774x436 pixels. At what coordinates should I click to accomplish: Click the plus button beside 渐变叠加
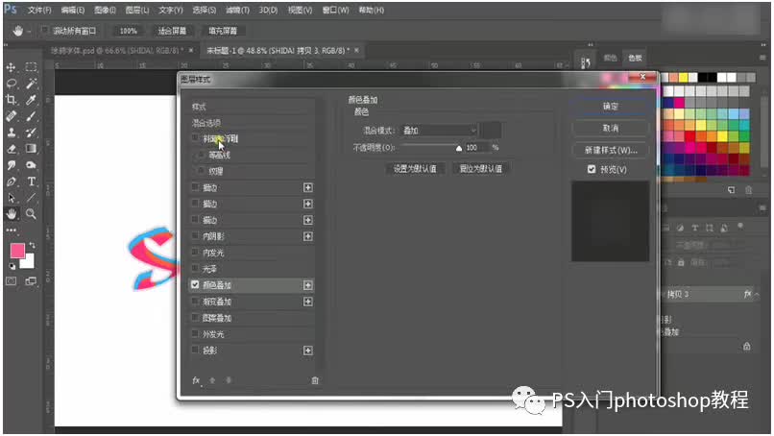(308, 302)
